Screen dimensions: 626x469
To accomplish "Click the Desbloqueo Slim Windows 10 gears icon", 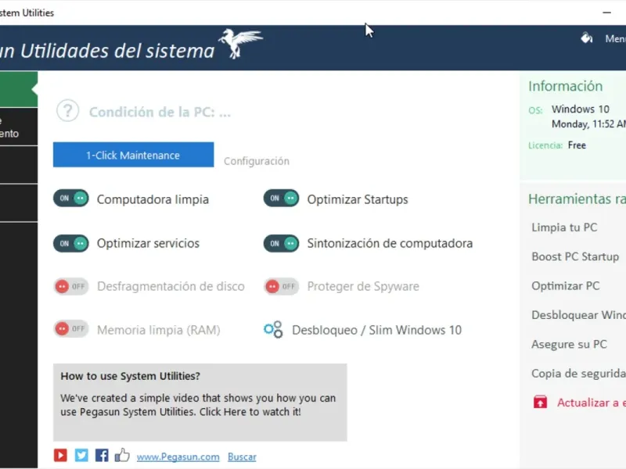I will pyautogui.click(x=273, y=330).
